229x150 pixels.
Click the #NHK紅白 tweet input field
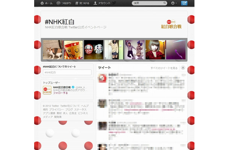(67, 72)
